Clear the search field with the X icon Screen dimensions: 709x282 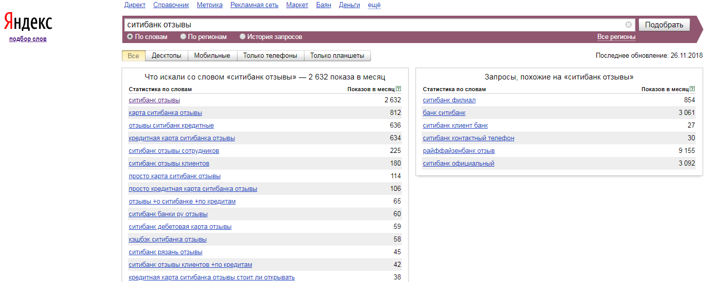628,24
